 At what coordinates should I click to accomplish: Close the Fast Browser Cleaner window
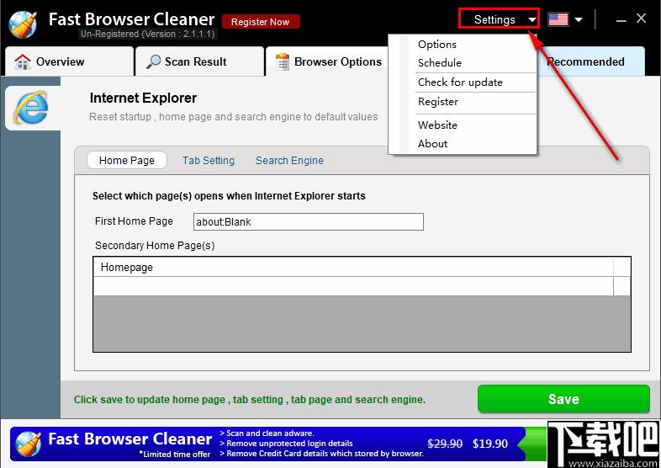click(641, 19)
